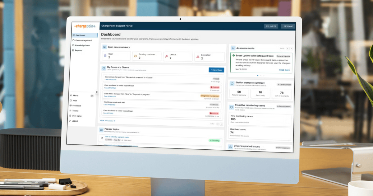Open the View all cases link
The height and width of the screenshot is (196, 373).
(x=107, y=121)
